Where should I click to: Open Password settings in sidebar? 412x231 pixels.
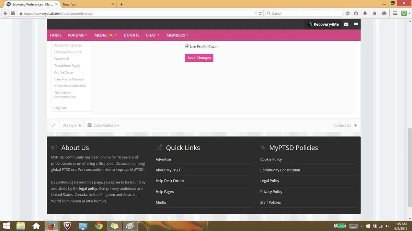pos(61,59)
